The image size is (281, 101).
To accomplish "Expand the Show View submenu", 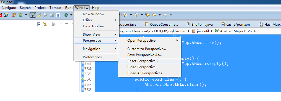I will [96, 34].
